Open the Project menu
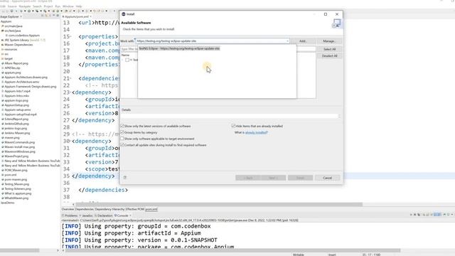Screen dimensions: 455x256 pyautogui.click(x=48, y=6)
